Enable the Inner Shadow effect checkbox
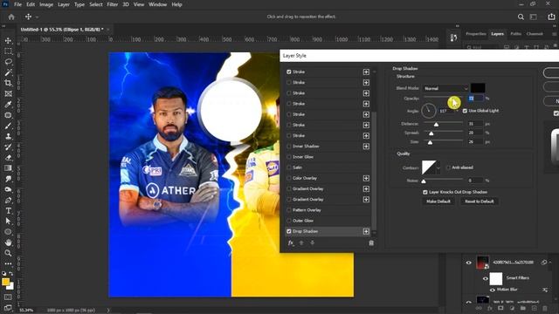Screen dimensions: 559x314 [x=289, y=147]
